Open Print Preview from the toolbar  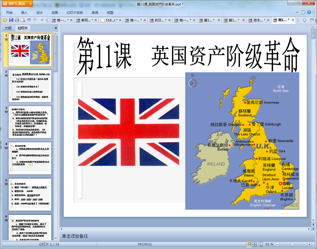(x=23, y=20)
